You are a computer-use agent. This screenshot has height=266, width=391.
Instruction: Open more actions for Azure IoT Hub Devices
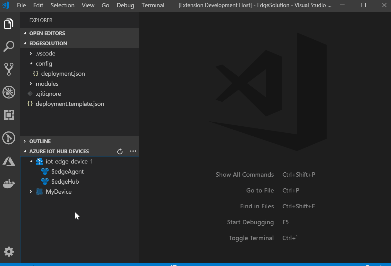click(x=133, y=151)
